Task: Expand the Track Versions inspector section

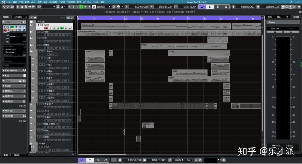Action: (14, 71)
